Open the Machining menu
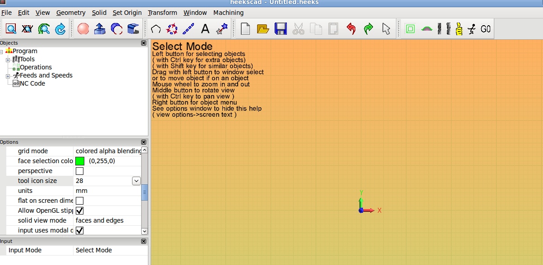 click(228, 13)
